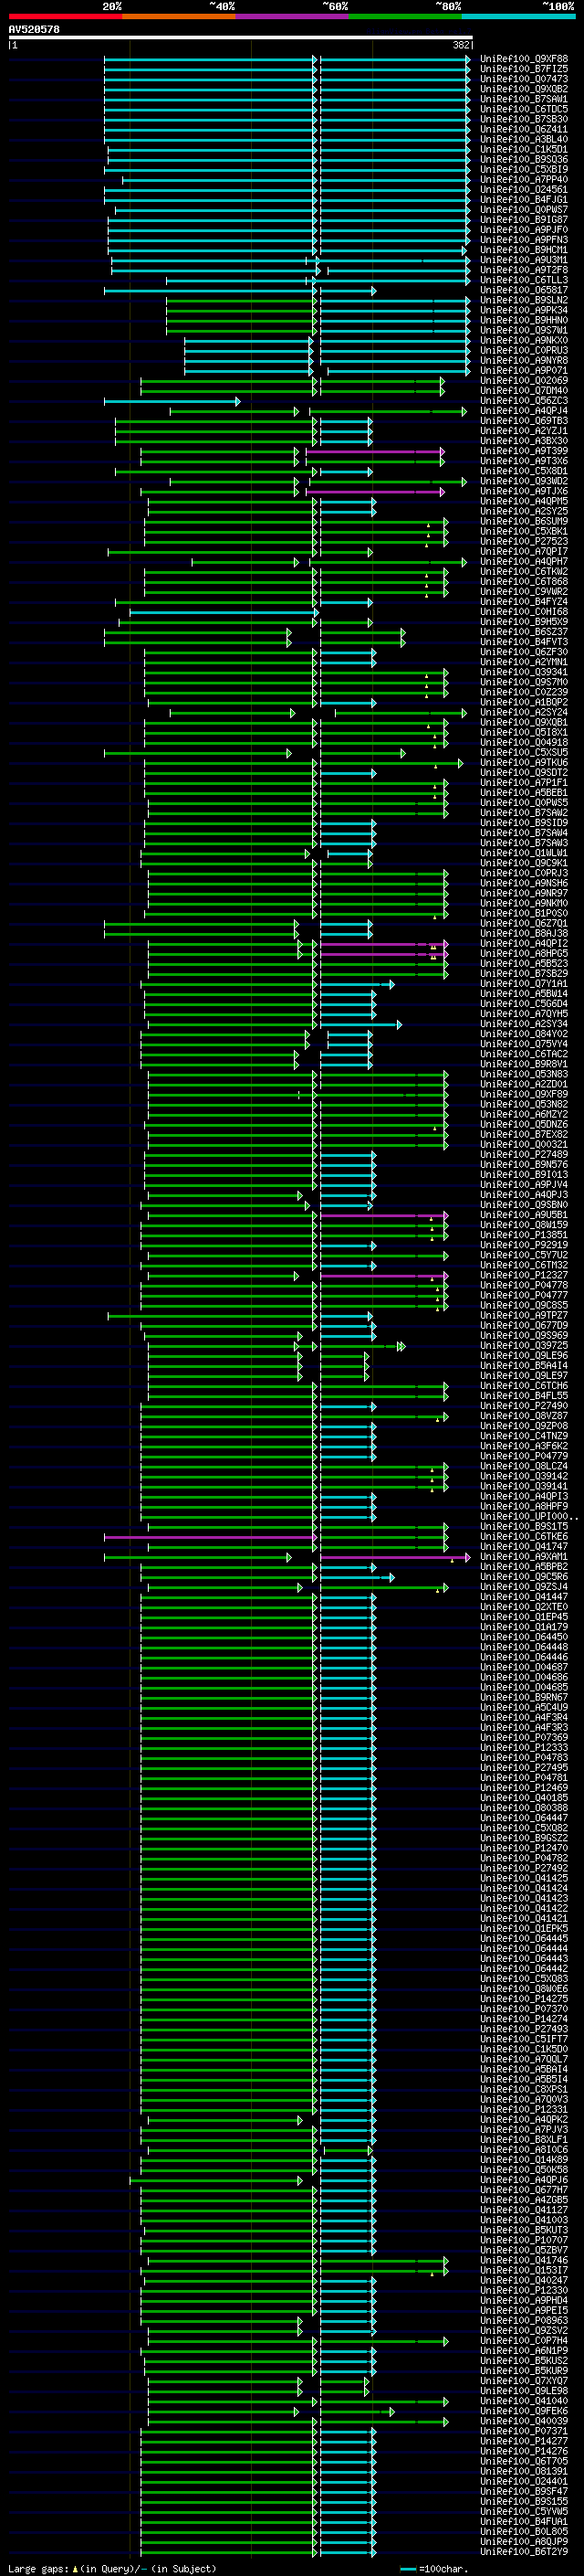Click the UniRef100_B4FJG1 label
584x2576 pixels.
[x=524, y=199]
